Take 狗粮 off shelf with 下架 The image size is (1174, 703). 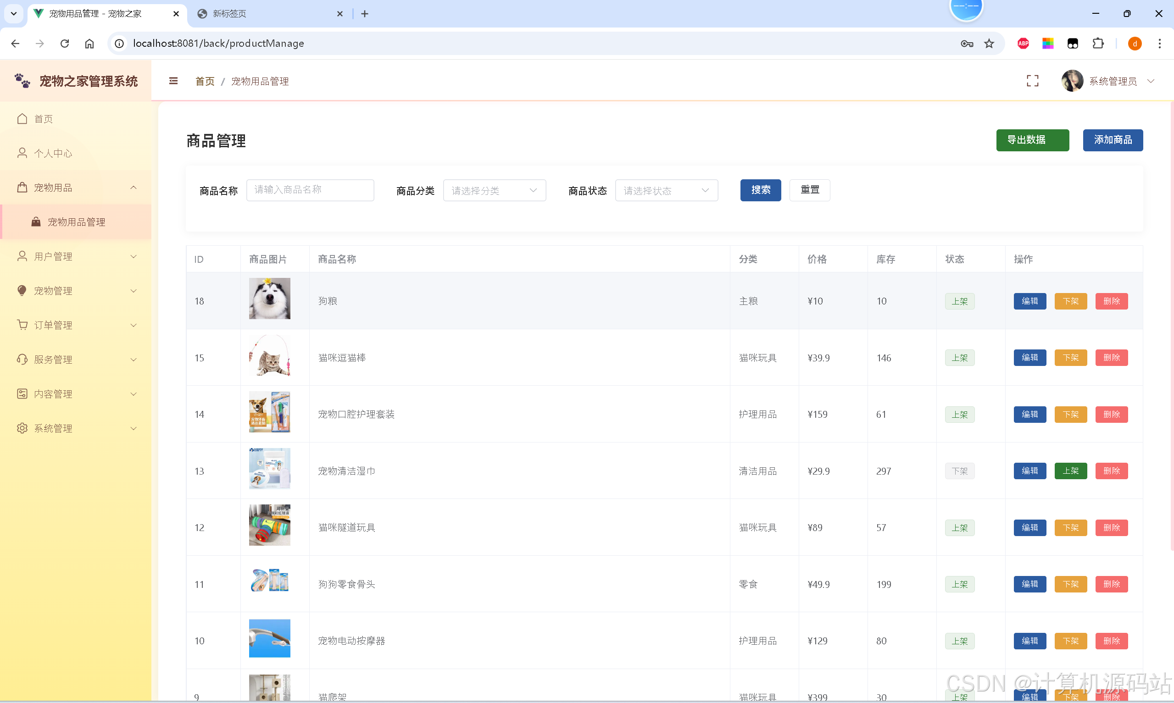click(x=1070, y=301)
